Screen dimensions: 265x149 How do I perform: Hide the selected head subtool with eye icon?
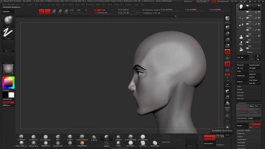[259, 6]
